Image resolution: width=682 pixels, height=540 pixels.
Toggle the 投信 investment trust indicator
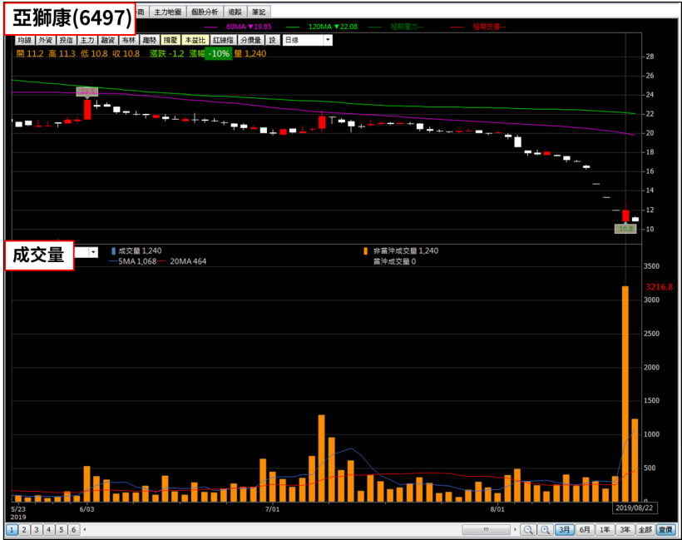coord(66,40)
